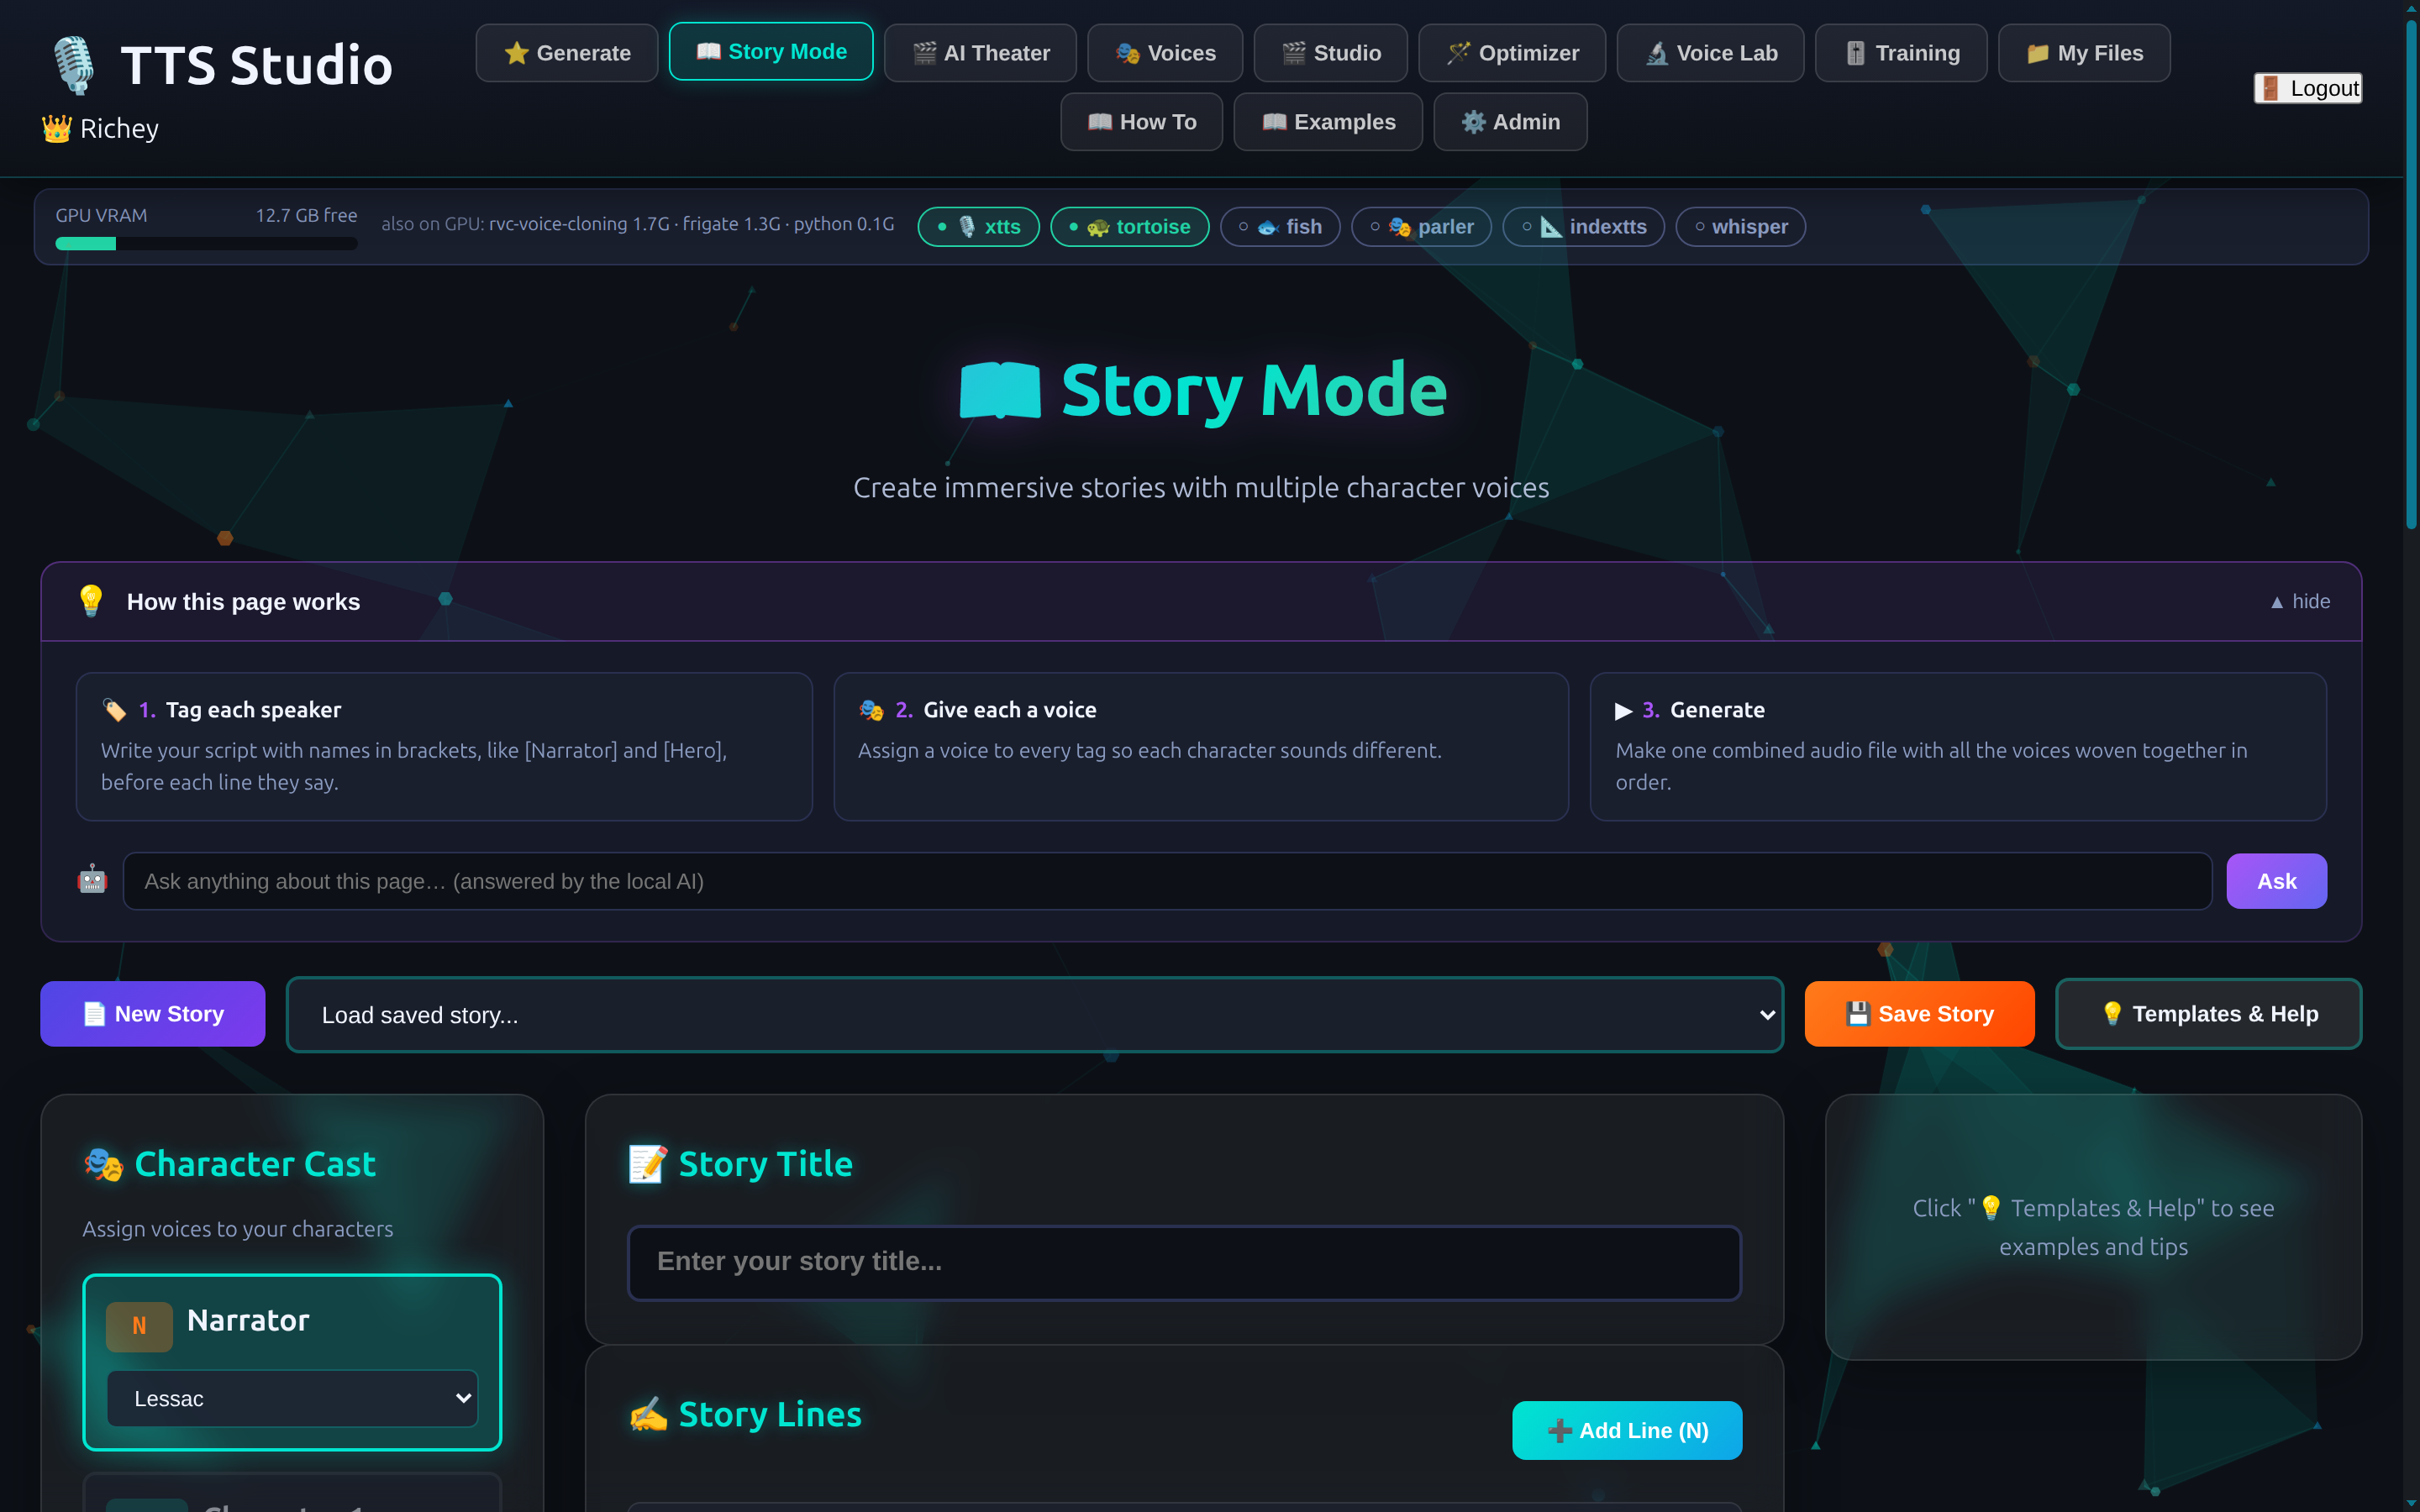Open the Voice Lab tab
The height and width of the screenshot is (1512, 2420).
point(1710,53)
